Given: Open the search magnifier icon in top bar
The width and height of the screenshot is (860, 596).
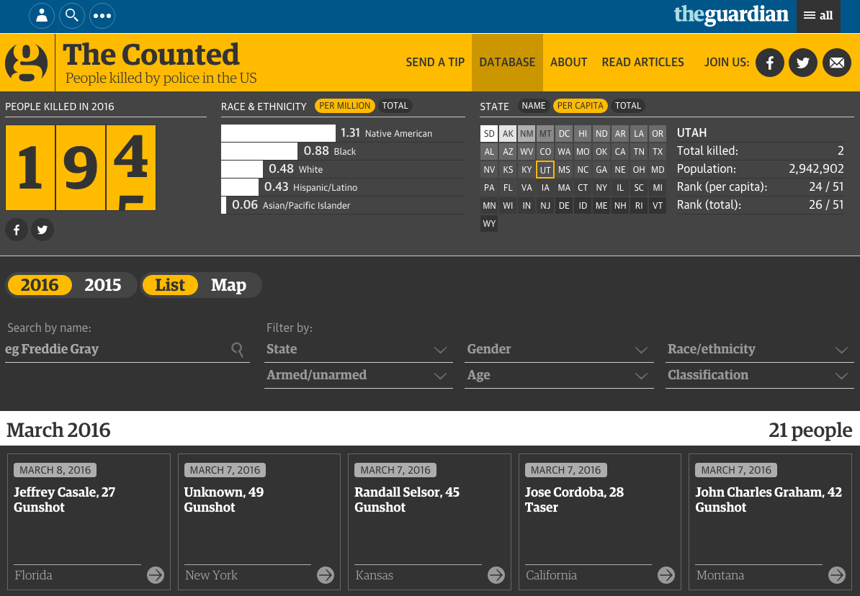Looking at the screenshot, I should [72, 15].
